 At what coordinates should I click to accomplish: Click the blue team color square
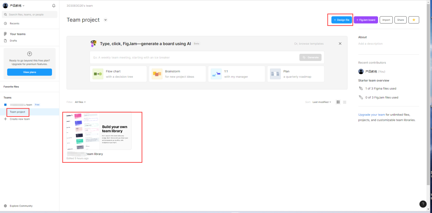5,105
